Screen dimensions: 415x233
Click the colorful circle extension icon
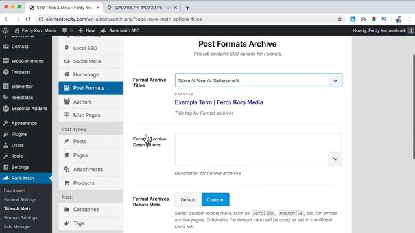[x=373, y=19]
